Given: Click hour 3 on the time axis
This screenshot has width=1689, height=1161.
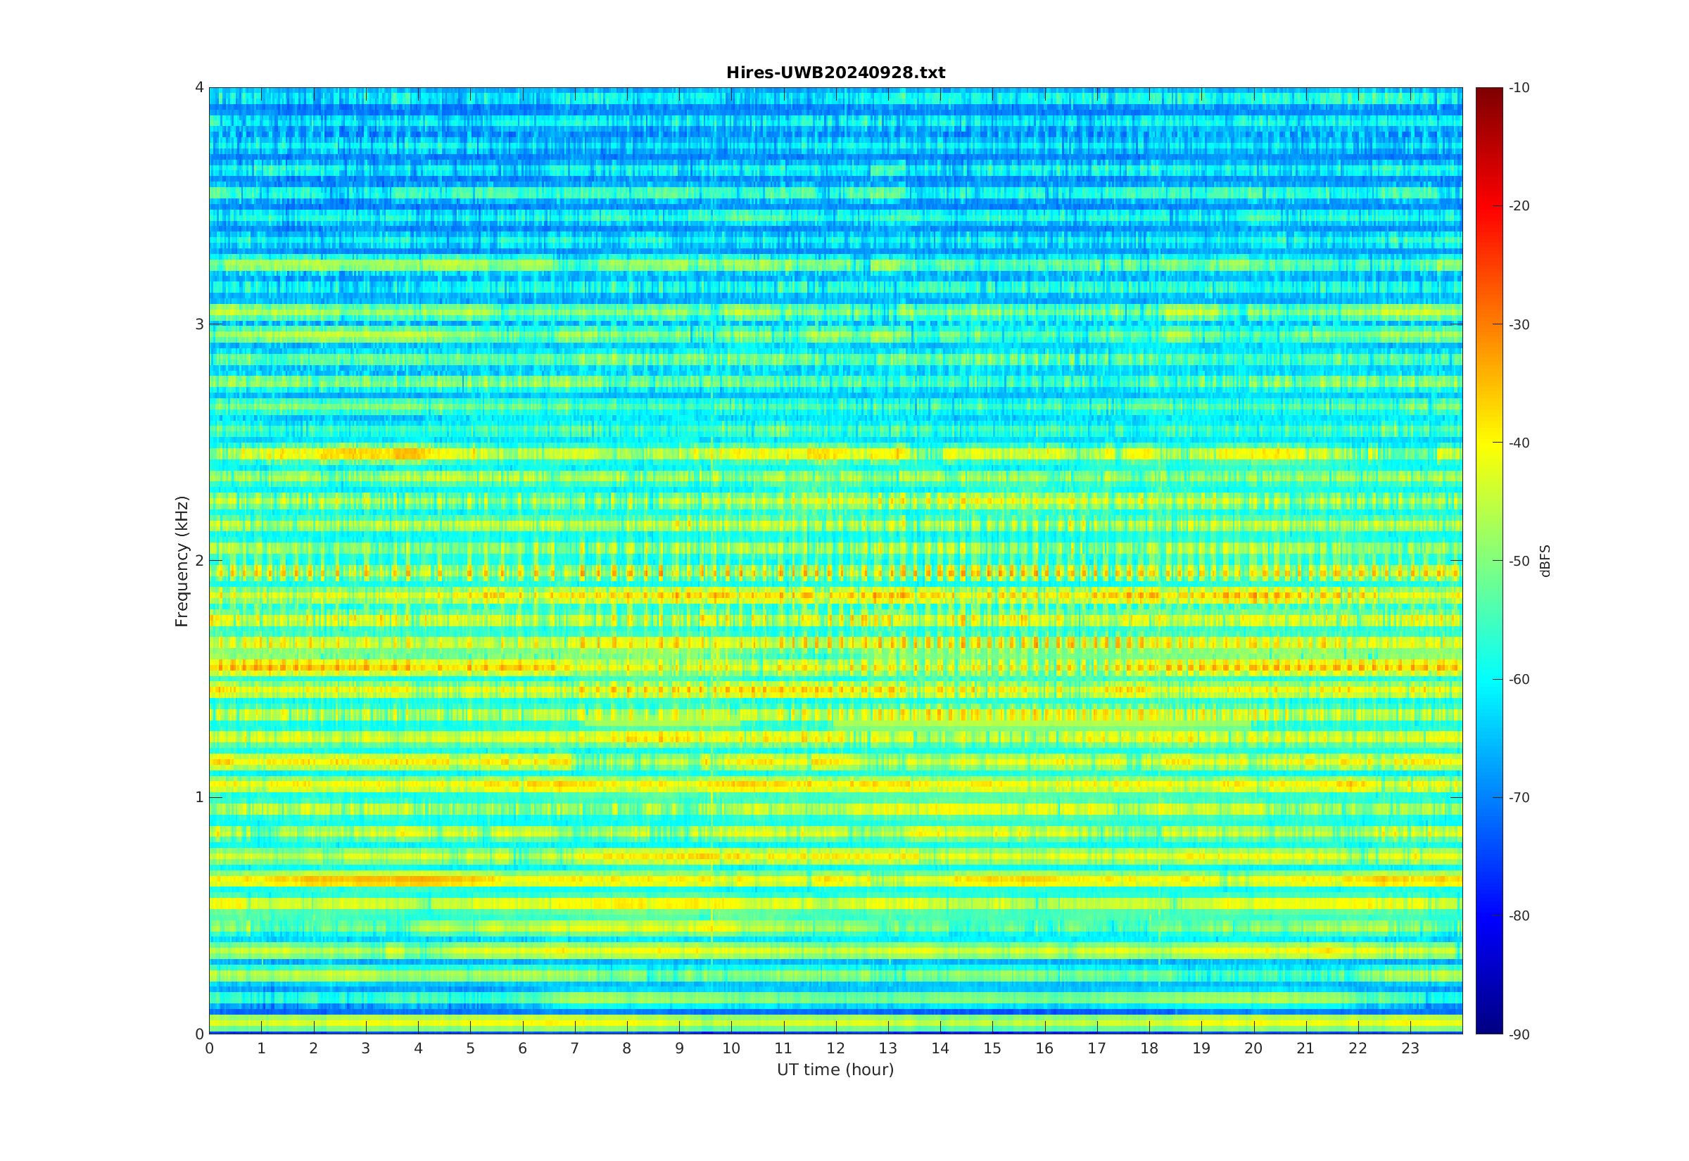Looking at the screenshot, I should pos(366,1048).
